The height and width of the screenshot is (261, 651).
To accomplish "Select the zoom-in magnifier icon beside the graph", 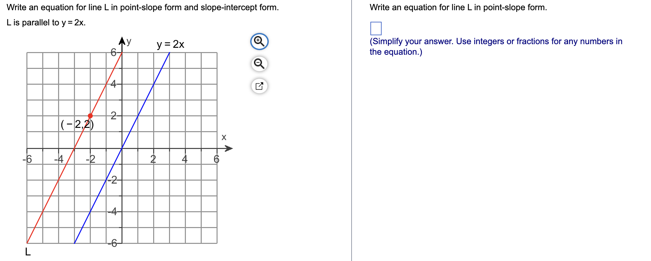I will tap(259, 41).
